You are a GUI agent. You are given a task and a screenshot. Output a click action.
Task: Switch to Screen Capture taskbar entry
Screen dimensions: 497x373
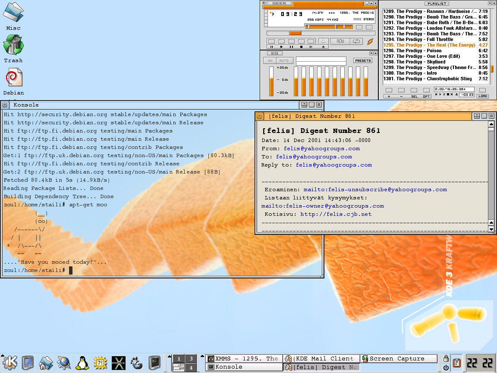click(399, 359)
